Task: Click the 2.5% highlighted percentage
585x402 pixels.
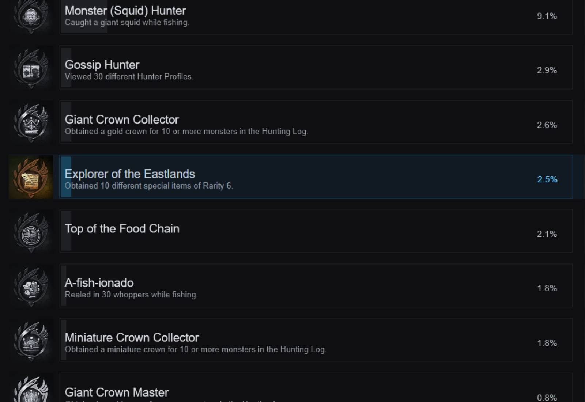Action: (547, 179)
